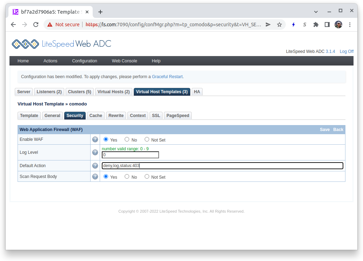Focus the Default Action input field

point(222,166)
